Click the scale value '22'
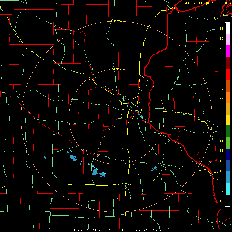Viewport: 232px width, 232px height. [x=221, y=140]
